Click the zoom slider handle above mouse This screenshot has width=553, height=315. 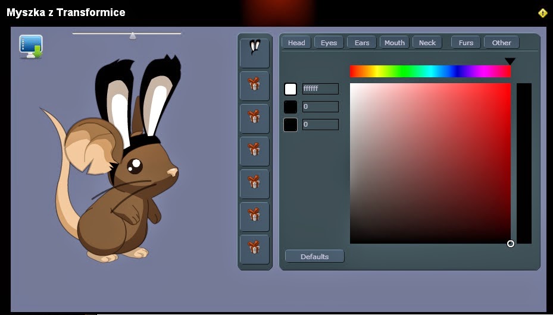pos(133,36)
